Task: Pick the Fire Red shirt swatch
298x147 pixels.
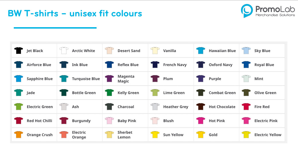Action: click(246, 107)
